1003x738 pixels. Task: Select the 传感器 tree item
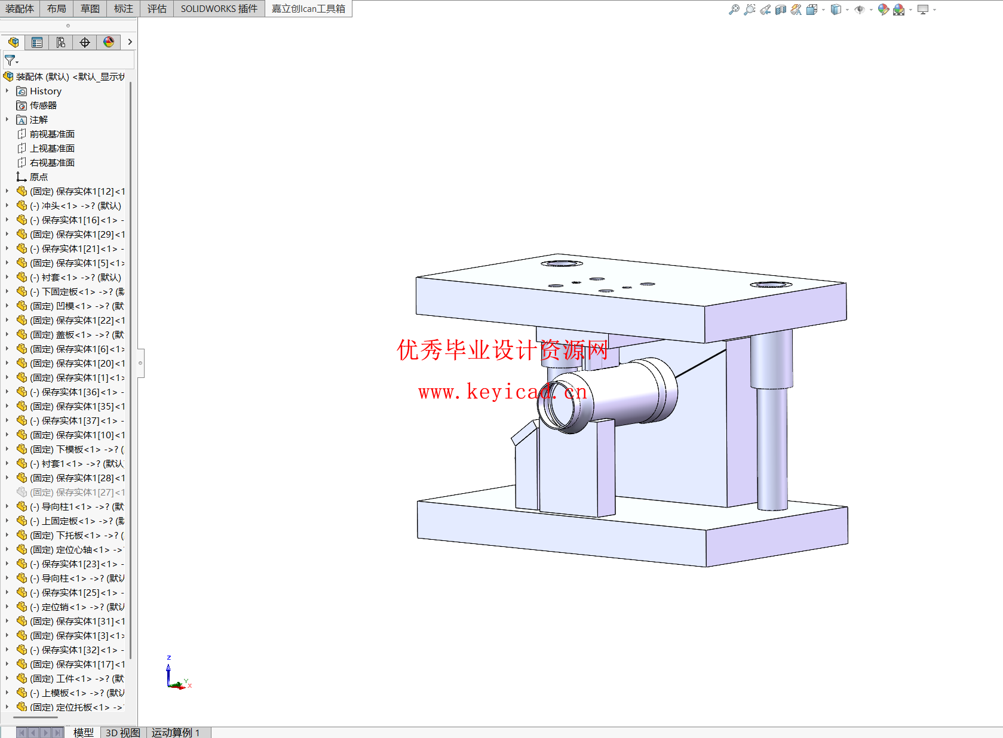pos(37,105)
